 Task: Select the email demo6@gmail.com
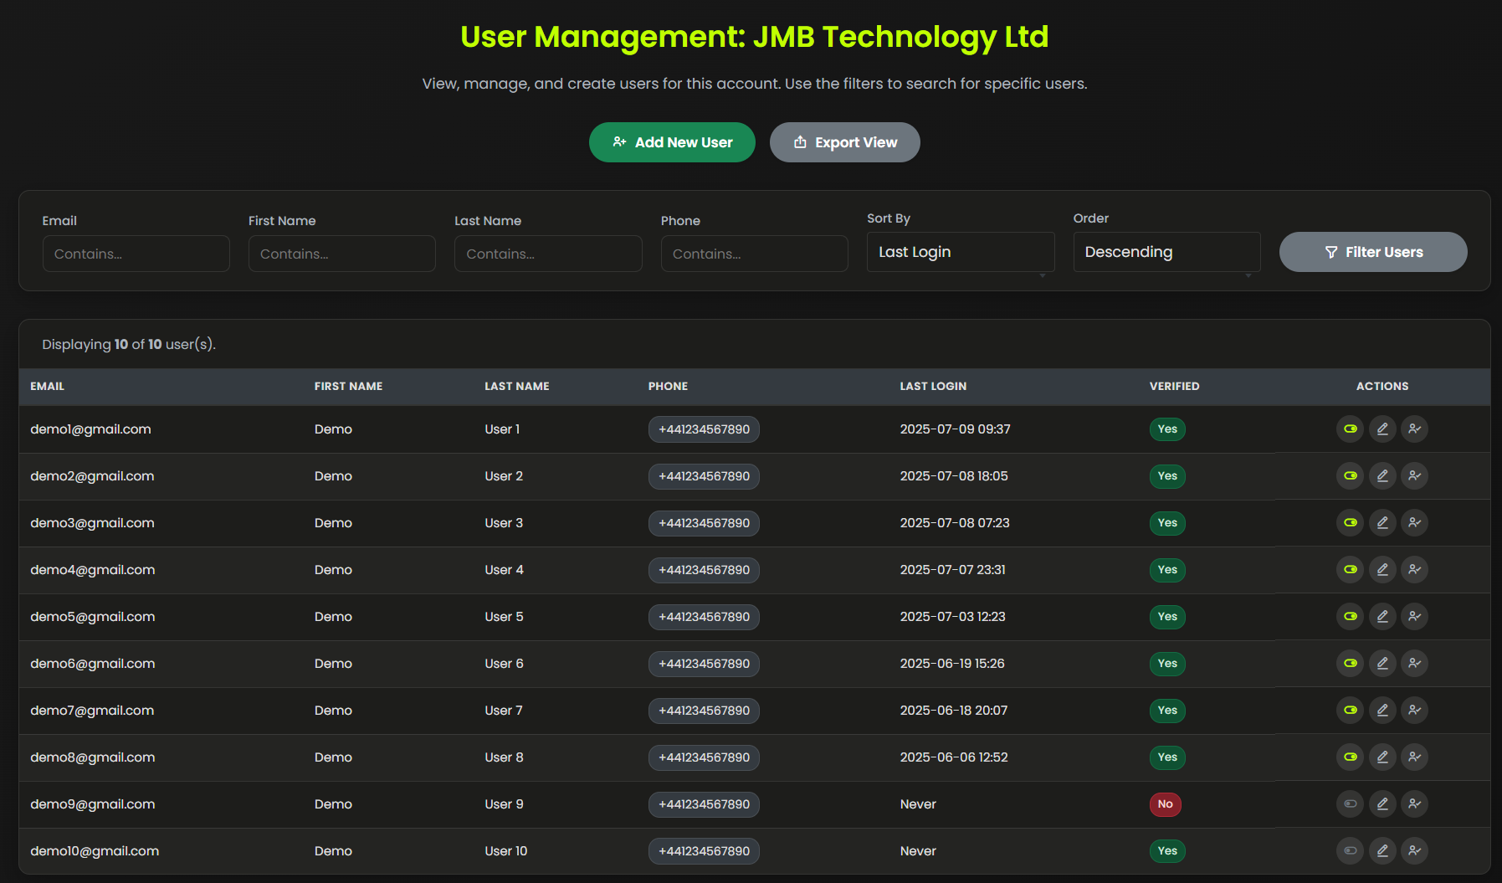click(x=93, y=664)
